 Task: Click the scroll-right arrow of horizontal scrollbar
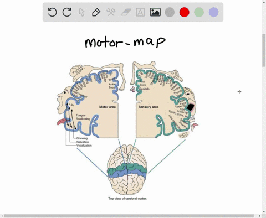[260, 216]
